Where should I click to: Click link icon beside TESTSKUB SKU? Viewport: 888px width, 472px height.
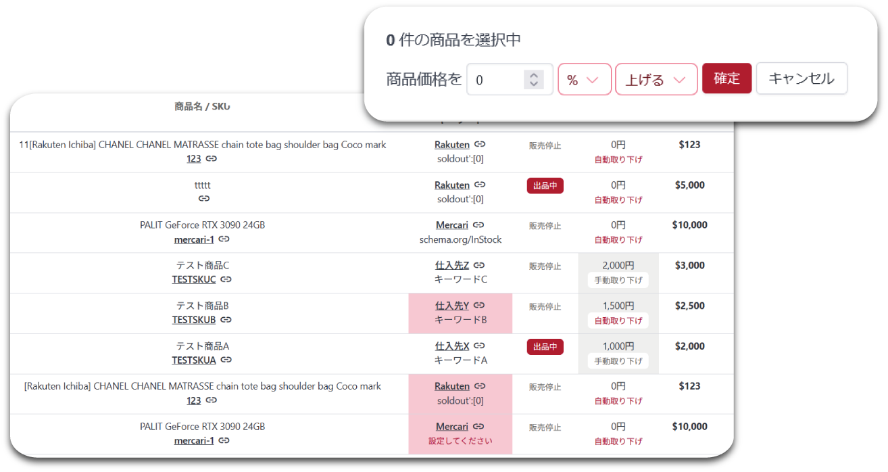point(226,320)
